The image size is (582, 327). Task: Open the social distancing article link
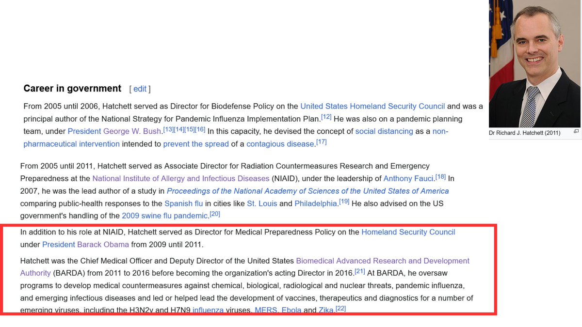[x=384, y=131]
